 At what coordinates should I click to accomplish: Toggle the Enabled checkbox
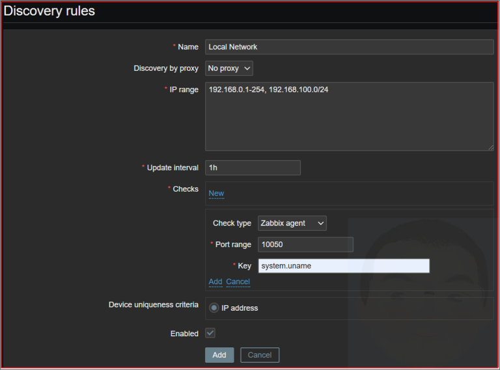click(210, 333)
